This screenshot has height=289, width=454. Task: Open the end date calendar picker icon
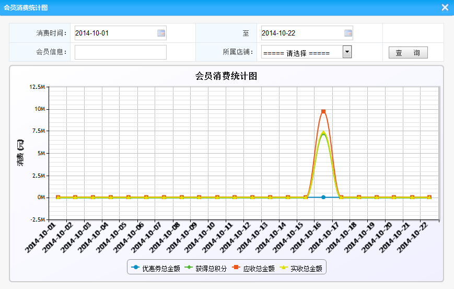348,33
